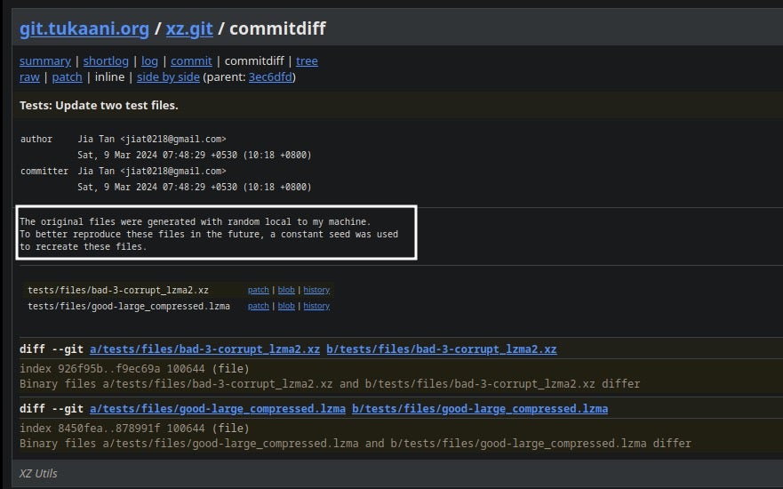Switch to the log view
Viewport: 783px width, 489px height.
click(x=149, y=61)
